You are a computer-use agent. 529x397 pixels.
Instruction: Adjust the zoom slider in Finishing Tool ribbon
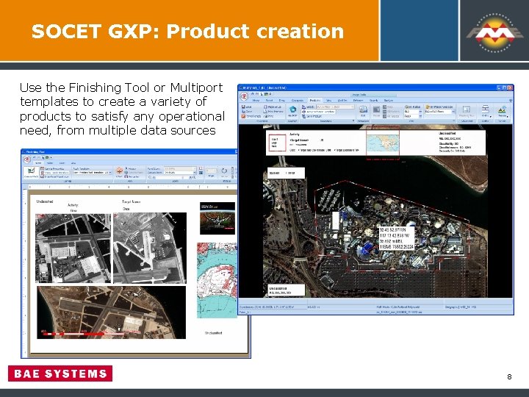[172, 177]
